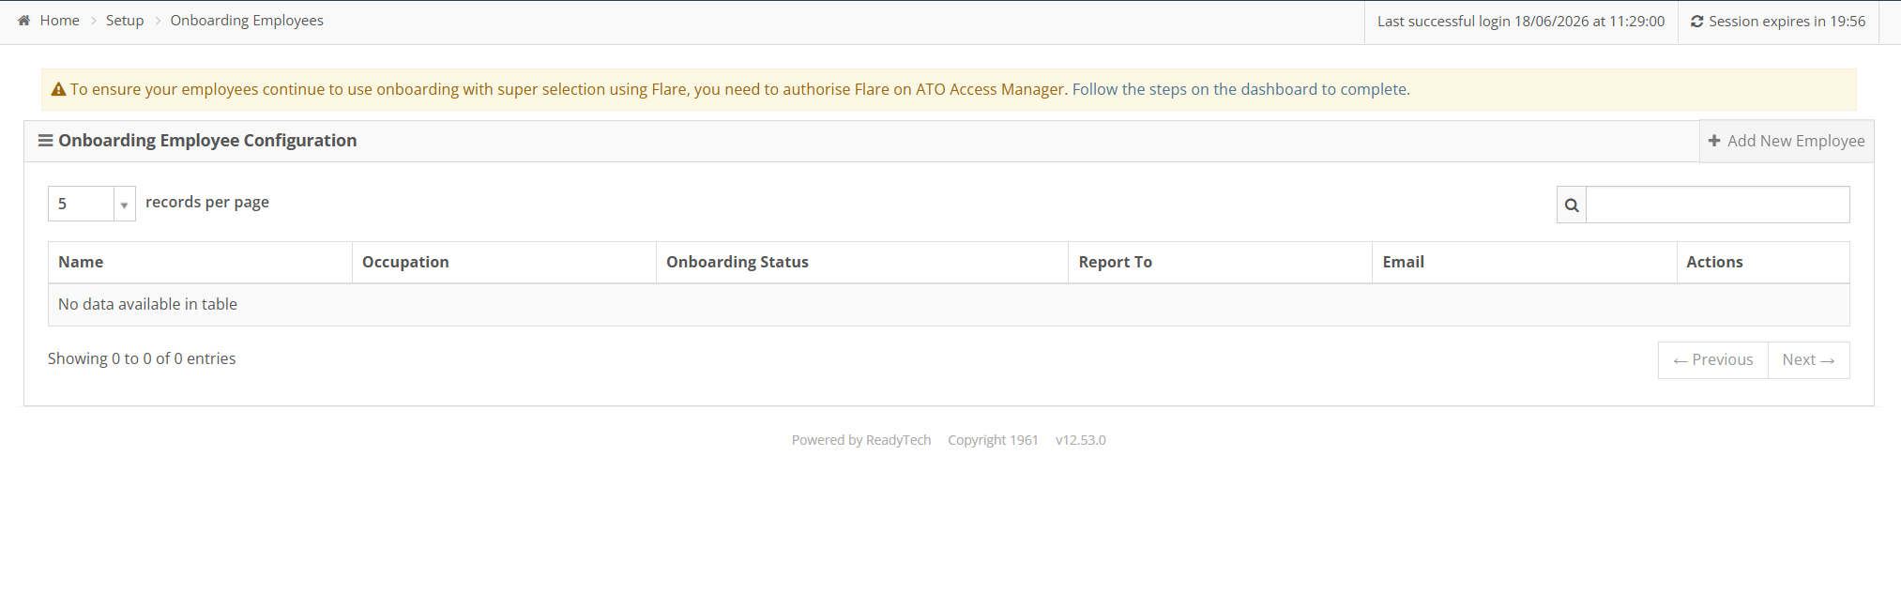Select the Onboarding Employees breadcrumb
The image size is (1901, 593).
tap(247, 21)
